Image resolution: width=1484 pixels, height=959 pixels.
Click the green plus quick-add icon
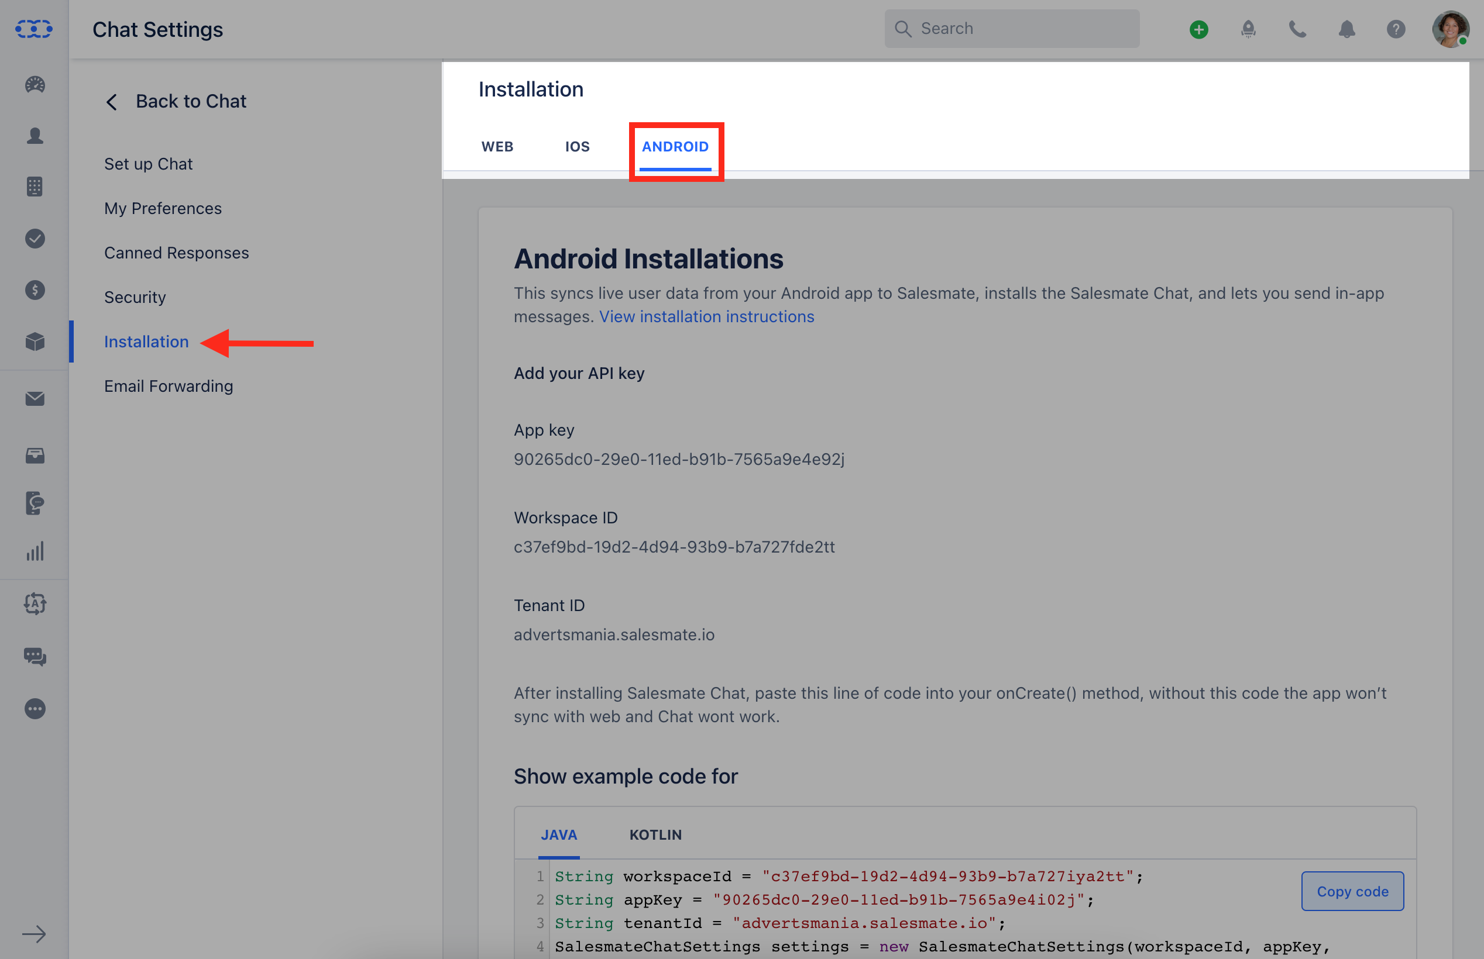click(1198, 29)
